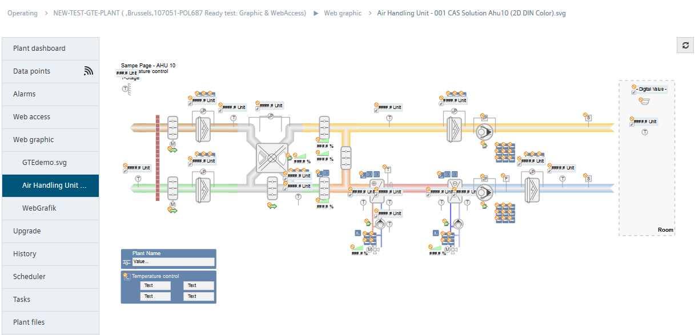Click NEW-TEST-GTE-PLANT breadcrumb link

pos(179,13)
